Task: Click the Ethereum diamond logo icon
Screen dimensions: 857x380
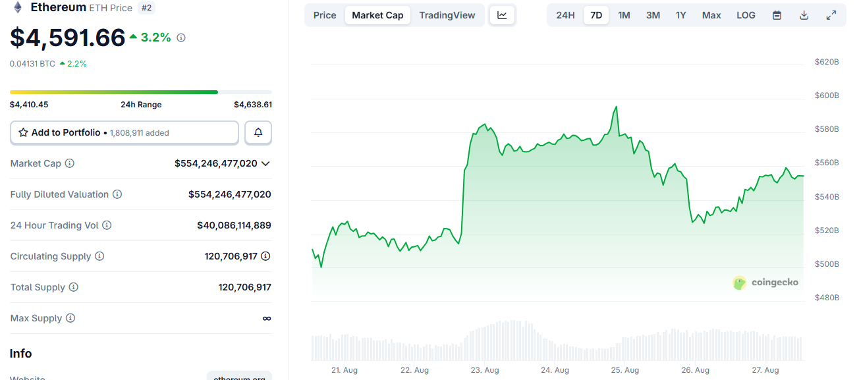Action: tap(18, 7)
